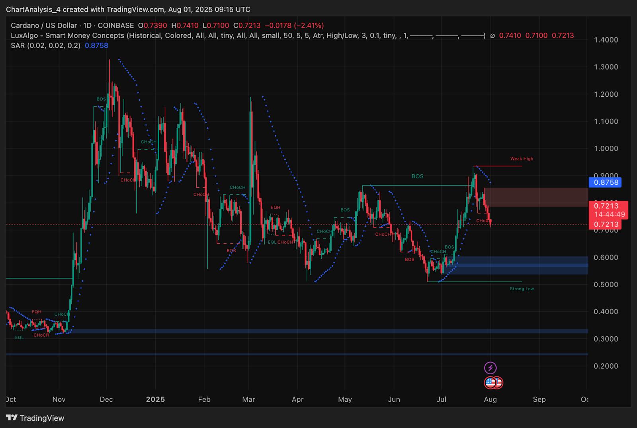Click the red supply zone rectangle
This screenshot has height=428, width=637.
tap(535, 197)
